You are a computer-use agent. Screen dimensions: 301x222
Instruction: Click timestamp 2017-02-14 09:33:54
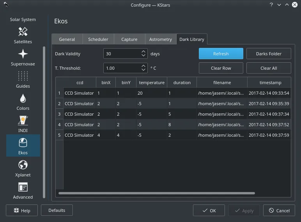click(269, 93)
